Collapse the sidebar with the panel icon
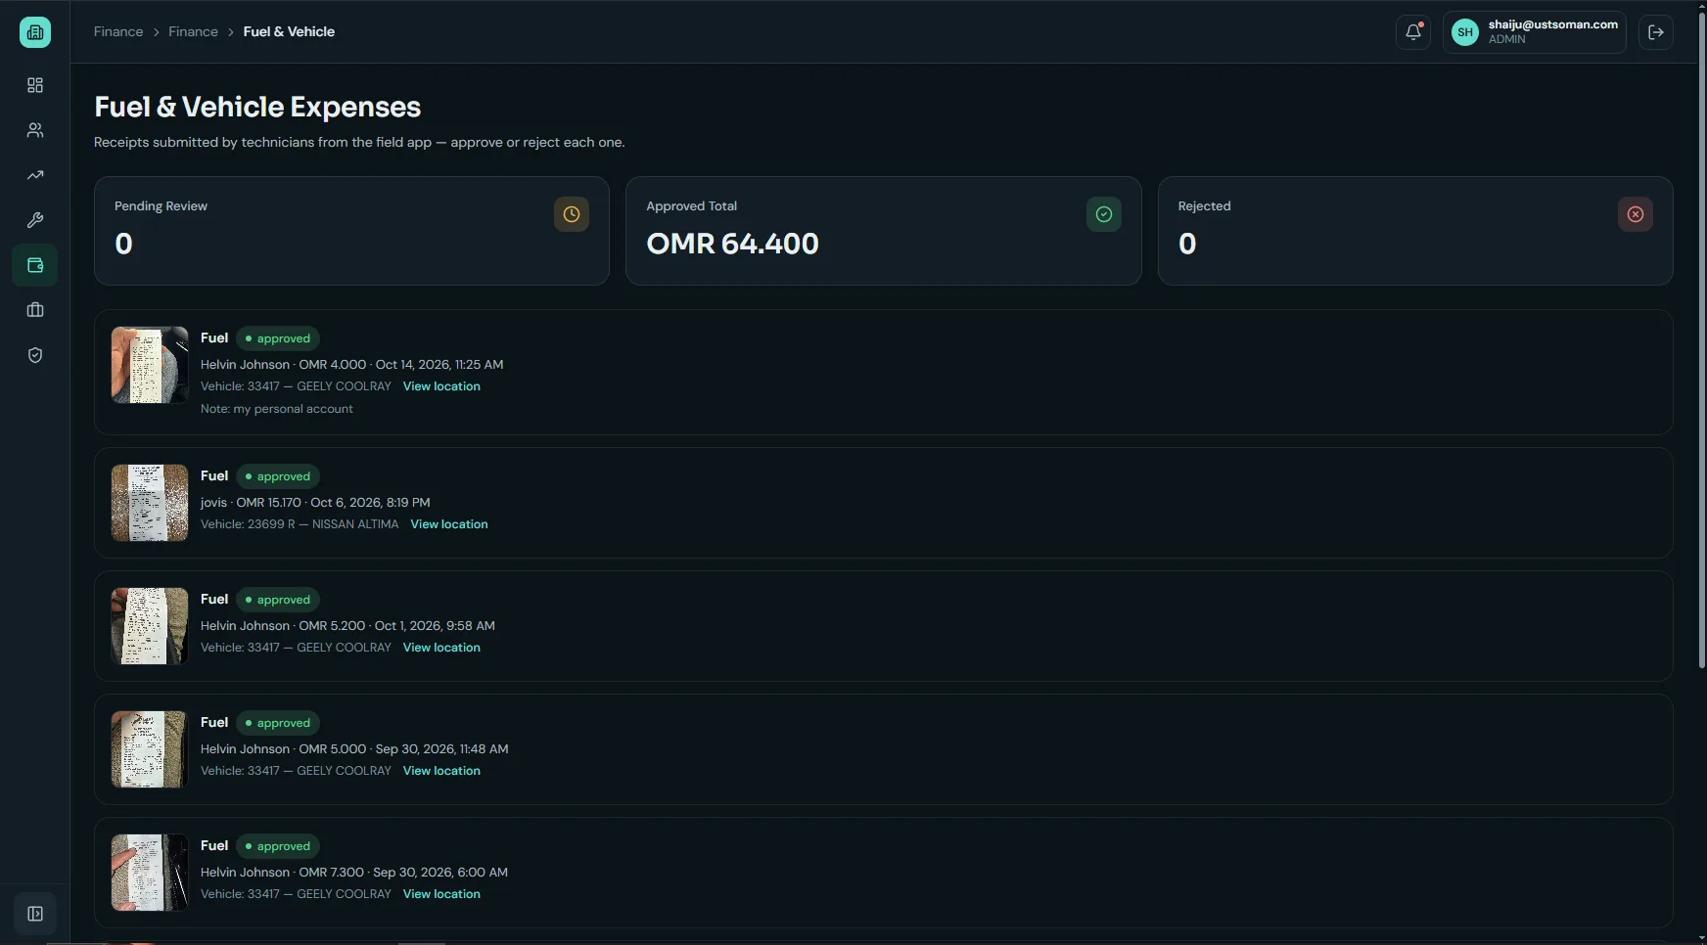Screen dimensions: 1707x945 35,914
